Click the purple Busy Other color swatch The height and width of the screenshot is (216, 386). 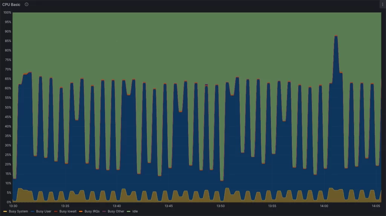(x=104, y=211)
